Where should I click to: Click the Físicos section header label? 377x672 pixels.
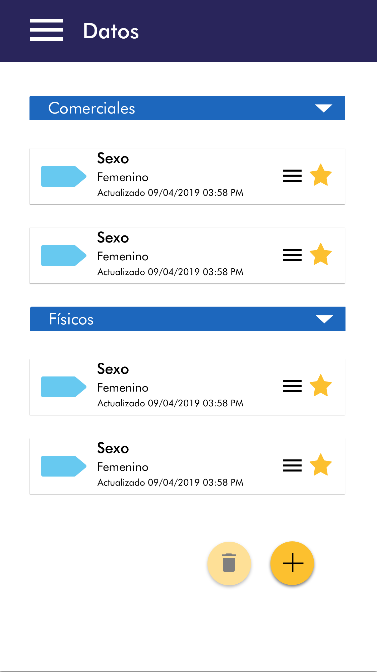[x=71, y=319]
